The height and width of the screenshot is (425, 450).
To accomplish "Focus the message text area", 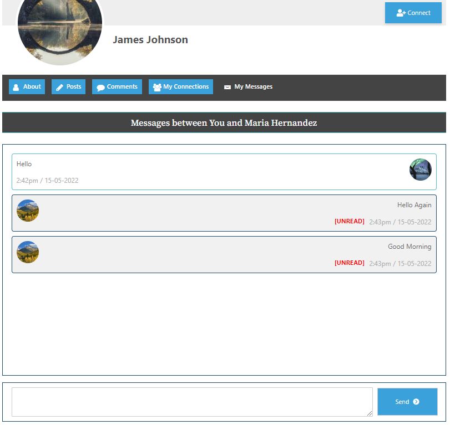I will tap(192, 402).
